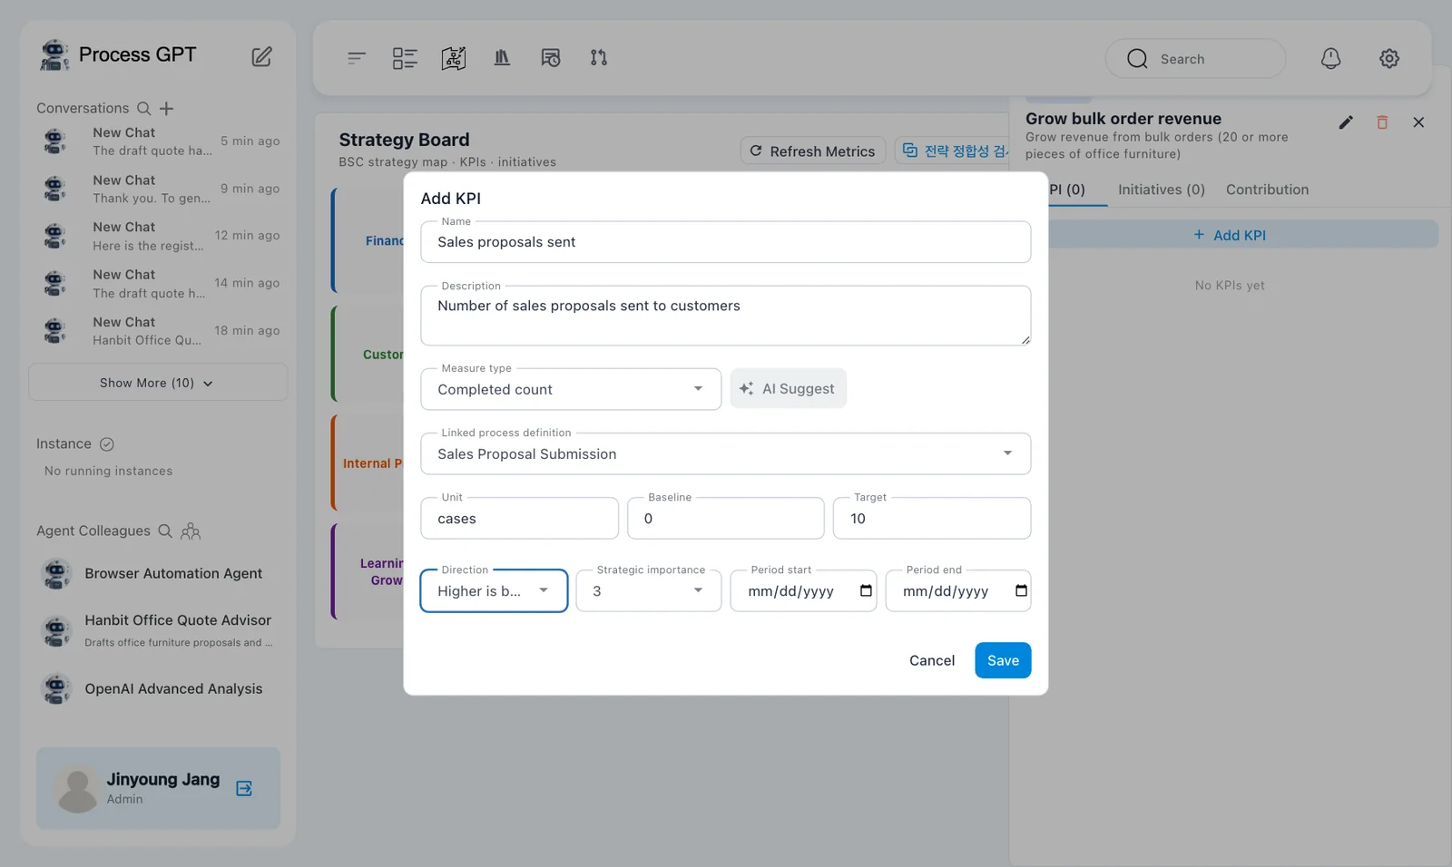Open the strategy map board icon
1452x867 pixels.
454,58
